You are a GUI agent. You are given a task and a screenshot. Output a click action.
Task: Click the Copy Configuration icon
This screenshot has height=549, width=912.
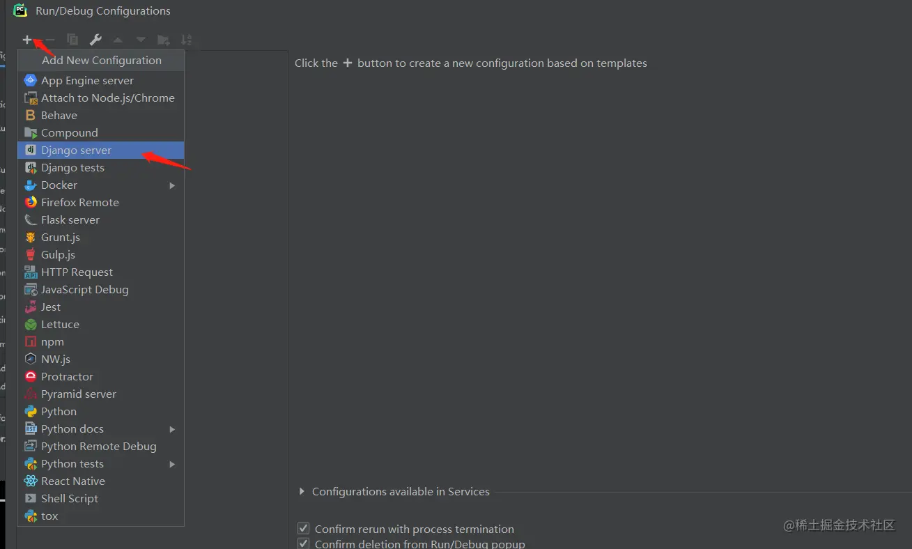(x=72, y=40)
